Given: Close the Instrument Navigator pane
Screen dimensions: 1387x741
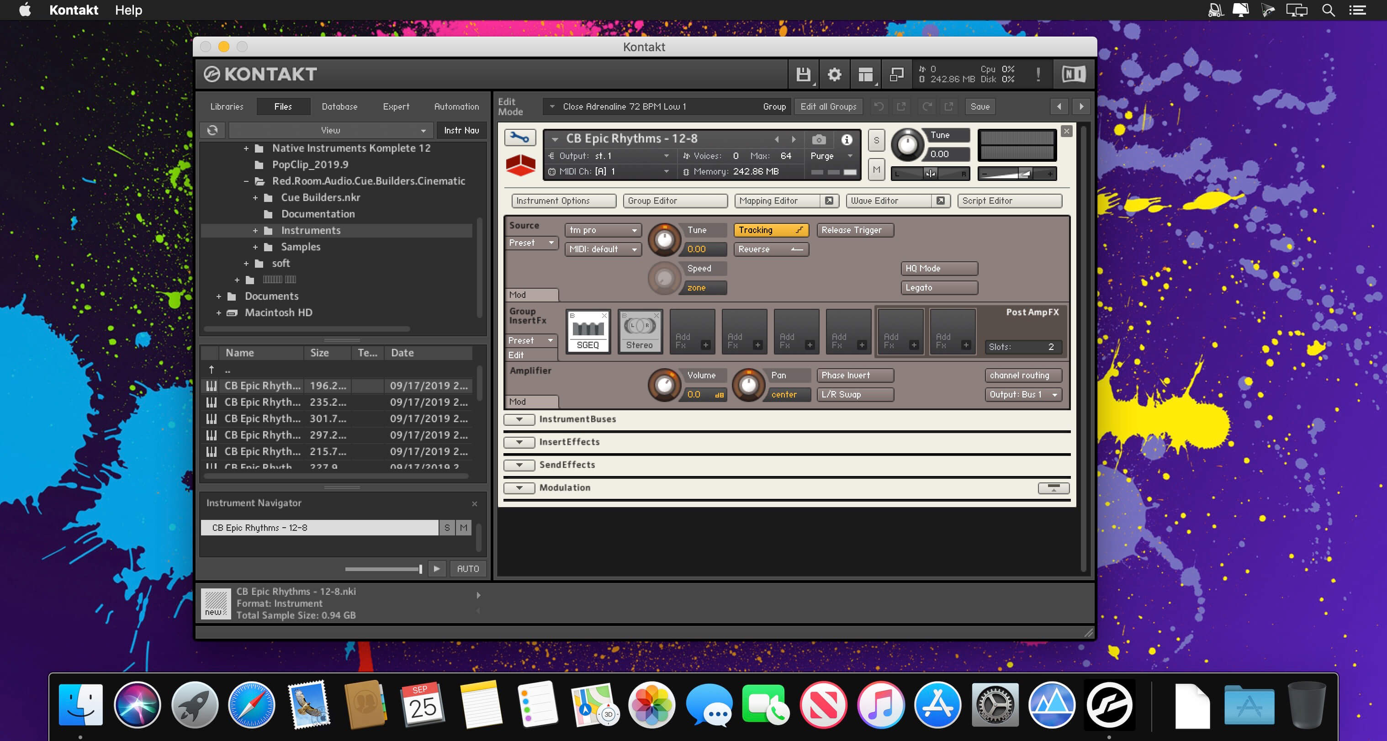Looking at the screenshot, I should pos(474,504).
